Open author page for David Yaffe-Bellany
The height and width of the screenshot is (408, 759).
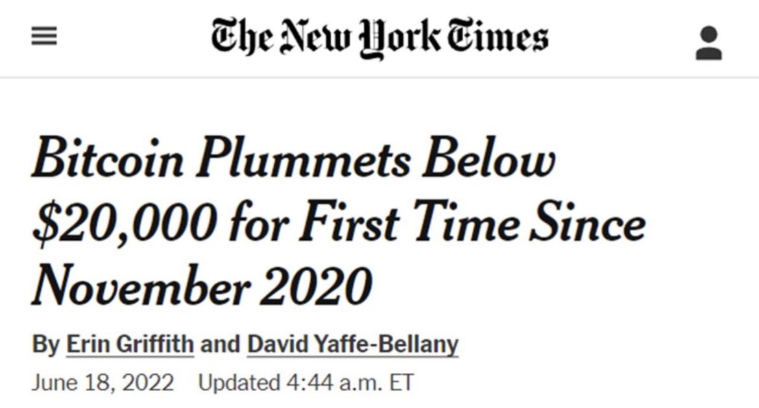tap(352, 344)
